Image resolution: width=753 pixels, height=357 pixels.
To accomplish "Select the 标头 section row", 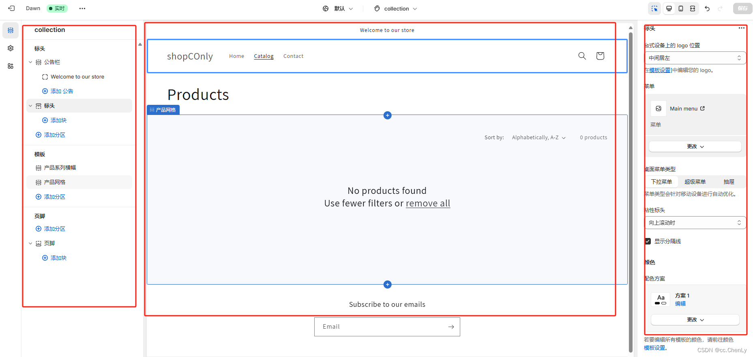I will coord(79,106).
